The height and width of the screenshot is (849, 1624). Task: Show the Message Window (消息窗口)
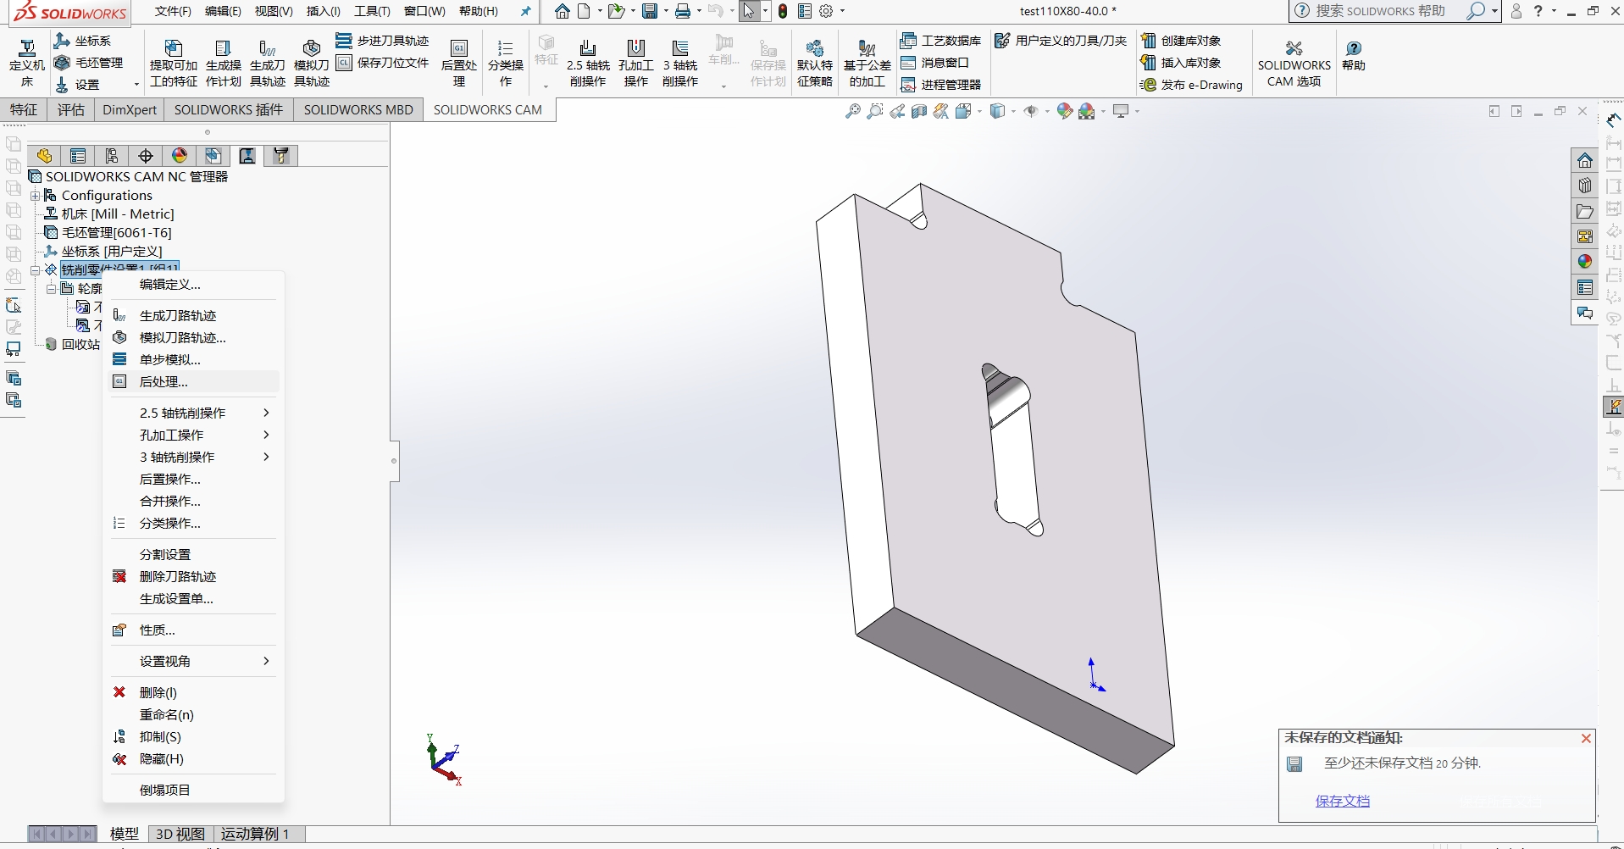tap(934, 63)
